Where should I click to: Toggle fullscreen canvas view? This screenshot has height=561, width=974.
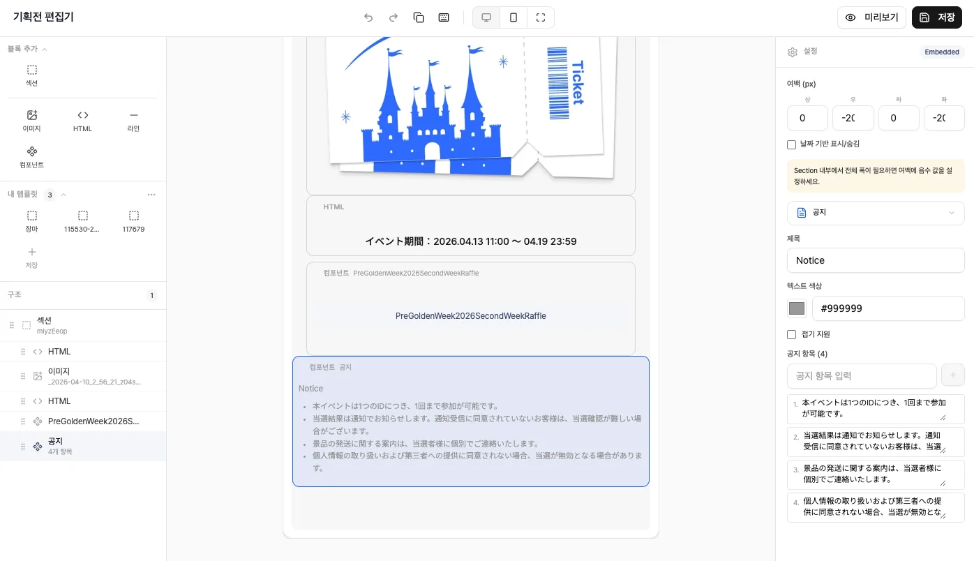coord(541,17)
